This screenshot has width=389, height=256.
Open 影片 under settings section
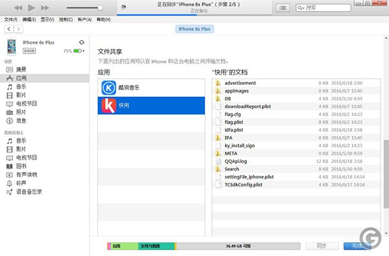coord(45,95)
